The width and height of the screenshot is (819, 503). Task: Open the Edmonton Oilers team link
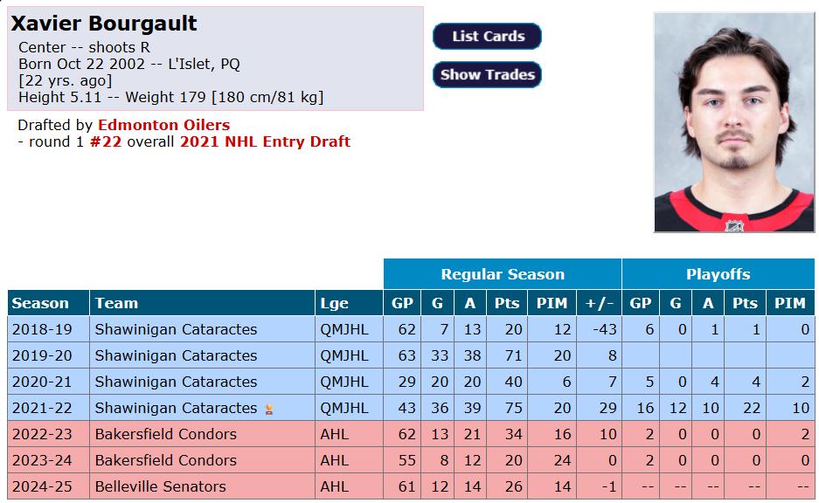click(x=163, y=125)
